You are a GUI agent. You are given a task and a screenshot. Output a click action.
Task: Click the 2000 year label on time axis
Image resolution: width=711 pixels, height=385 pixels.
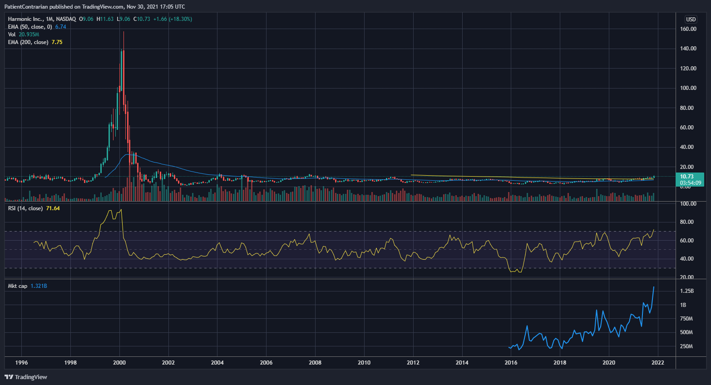[119, 363]
